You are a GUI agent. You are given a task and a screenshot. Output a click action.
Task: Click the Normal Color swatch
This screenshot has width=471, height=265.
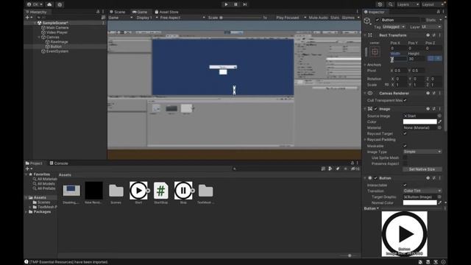click(419, 203)
